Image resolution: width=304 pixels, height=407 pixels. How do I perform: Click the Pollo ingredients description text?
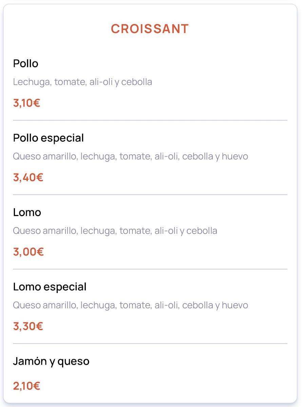82,82
